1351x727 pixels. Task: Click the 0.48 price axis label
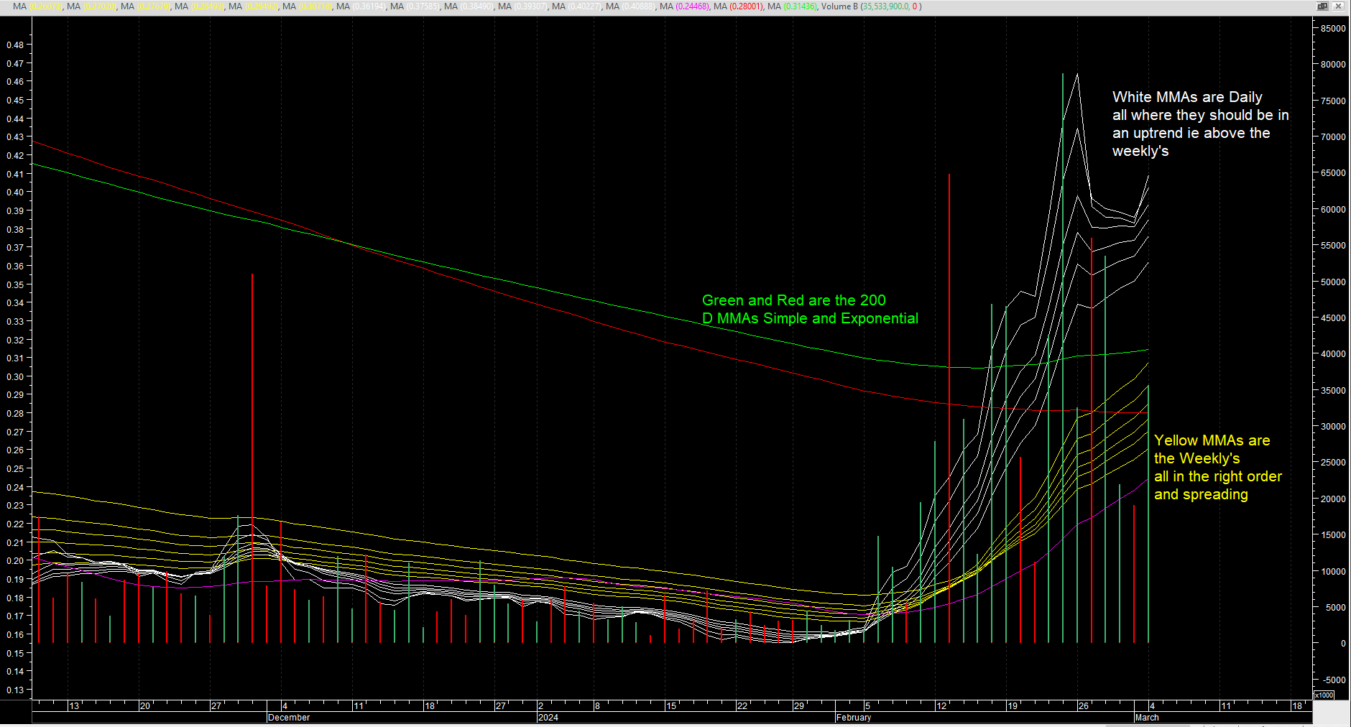15,45
